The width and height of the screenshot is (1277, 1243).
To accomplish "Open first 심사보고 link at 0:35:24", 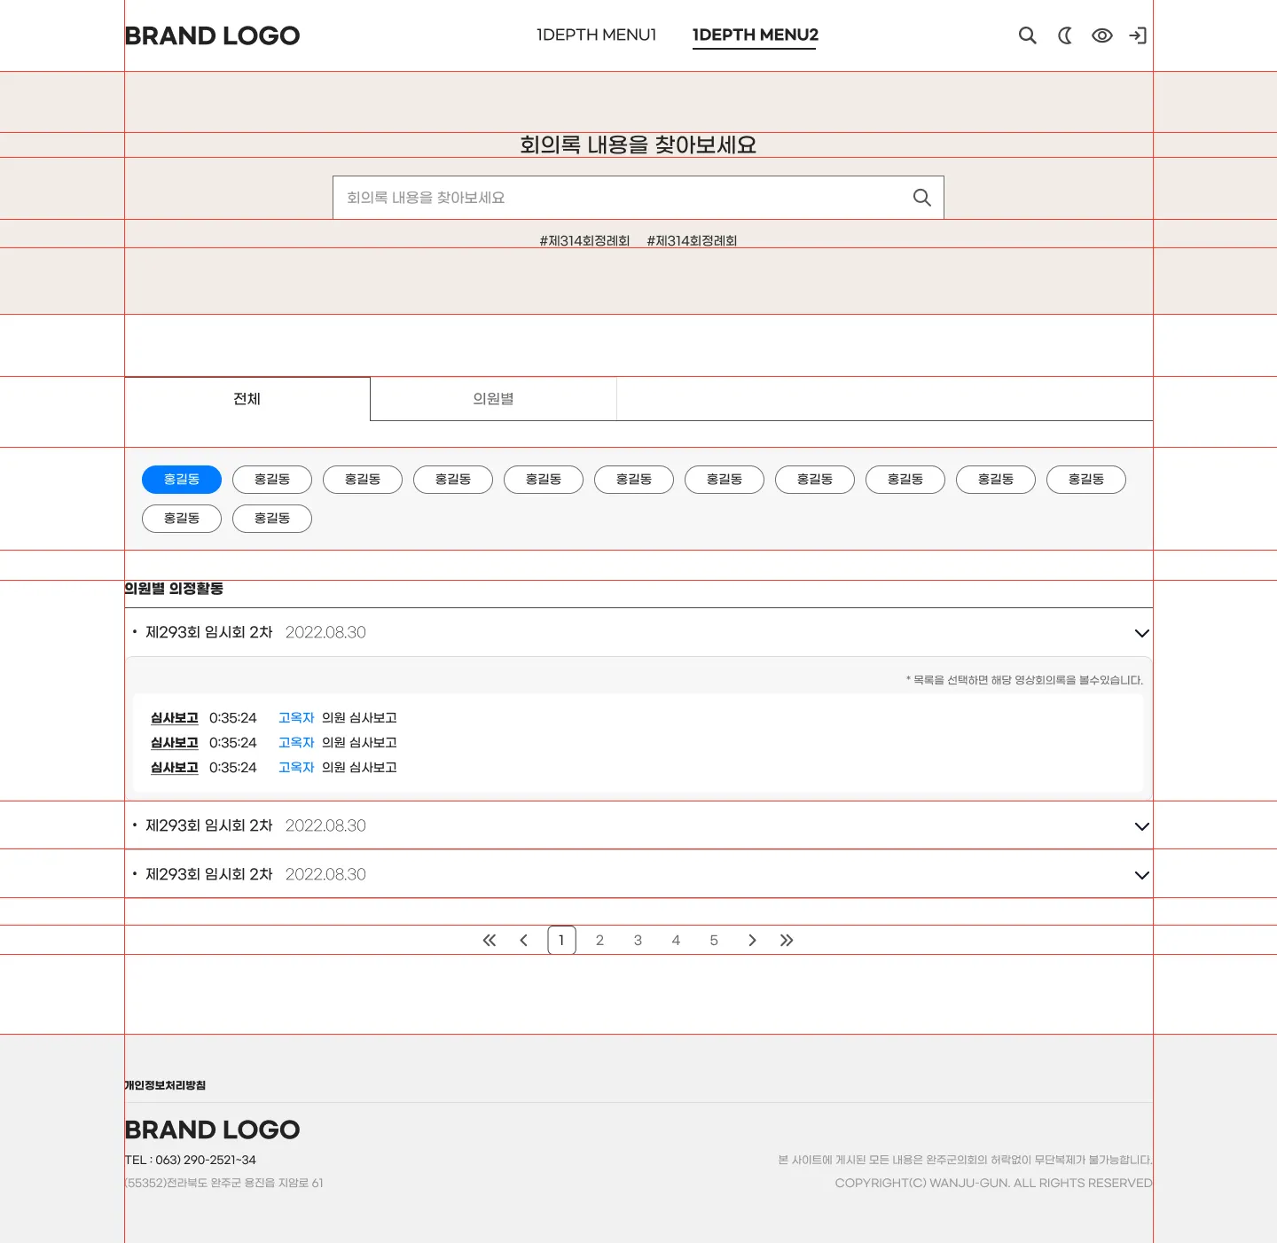I will click(x=175, y=718).
